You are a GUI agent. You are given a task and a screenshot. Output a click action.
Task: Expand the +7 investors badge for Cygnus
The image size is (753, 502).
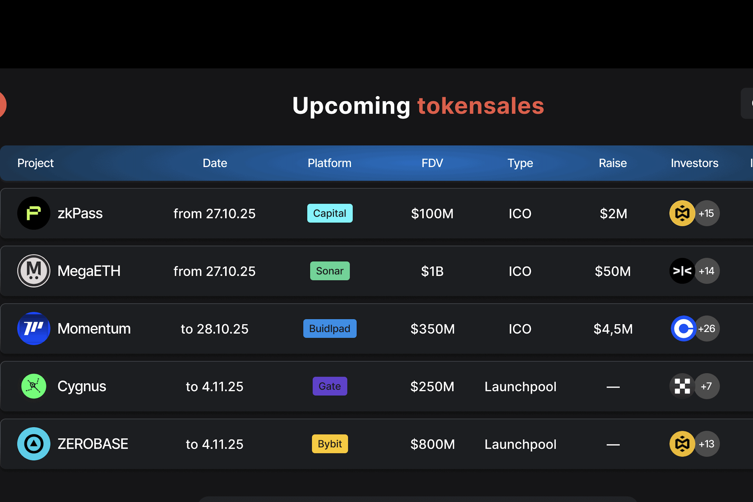click(x=707, y=386)
